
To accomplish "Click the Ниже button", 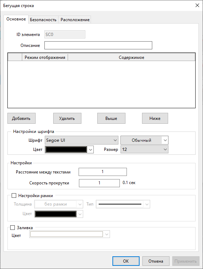I will pyautogui.click(x=155, y=118).
